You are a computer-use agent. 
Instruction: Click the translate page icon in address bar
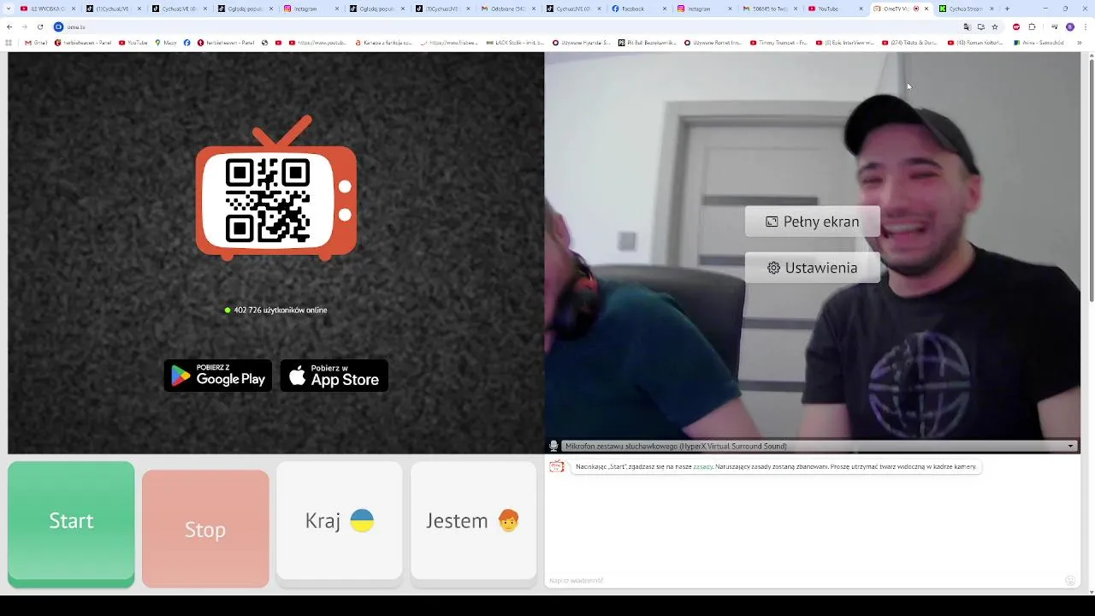(x=967, y=27)
